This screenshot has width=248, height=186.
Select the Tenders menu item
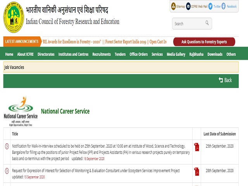[120, 54]
